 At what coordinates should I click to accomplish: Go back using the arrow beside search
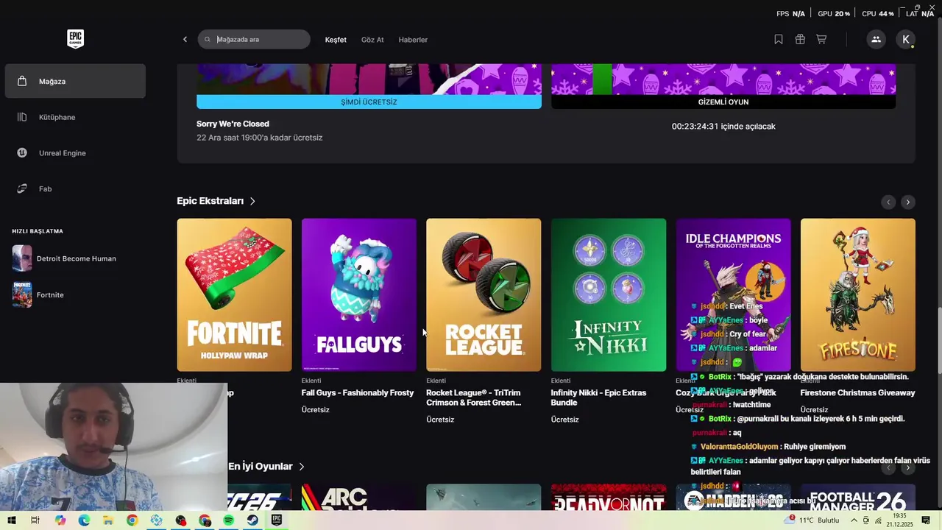tap(185, 40)
